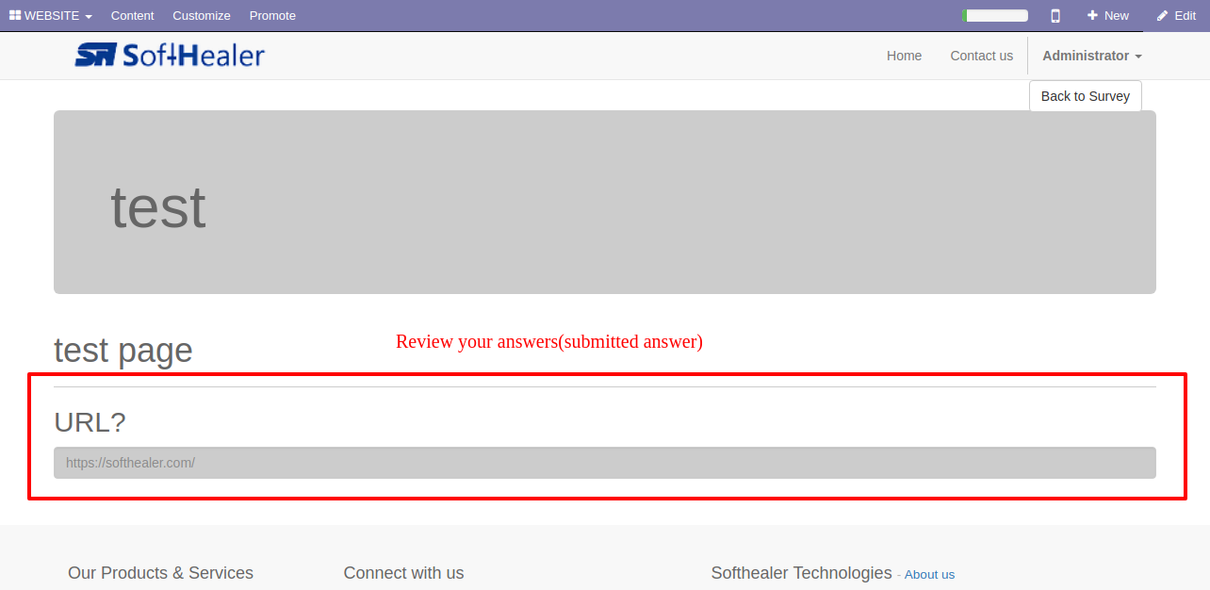
Task: Open the Administrator user dropdown
Action: point(1091,56)
